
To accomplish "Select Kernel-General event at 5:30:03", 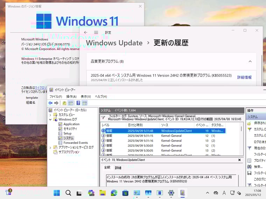I will [x=163, y=146].
